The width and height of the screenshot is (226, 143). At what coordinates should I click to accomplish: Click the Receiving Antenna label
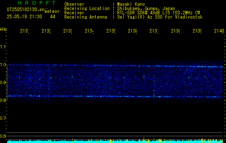(86, 17)
